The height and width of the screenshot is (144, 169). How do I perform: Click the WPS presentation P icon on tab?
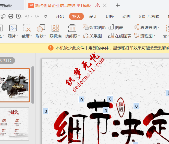[x=31, y=5]
